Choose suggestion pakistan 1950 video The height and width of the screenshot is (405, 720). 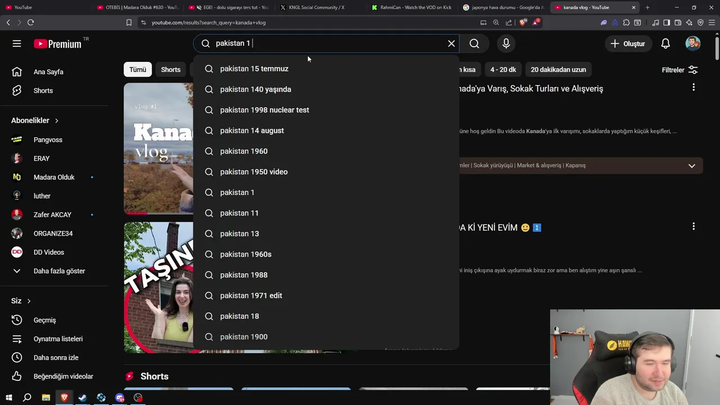coord(326,172)
